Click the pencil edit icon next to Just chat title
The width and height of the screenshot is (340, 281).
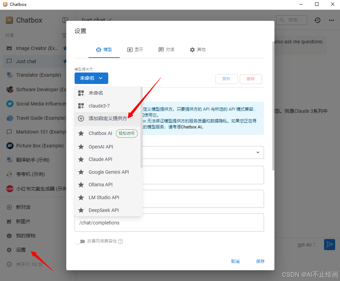pos(110,20)
